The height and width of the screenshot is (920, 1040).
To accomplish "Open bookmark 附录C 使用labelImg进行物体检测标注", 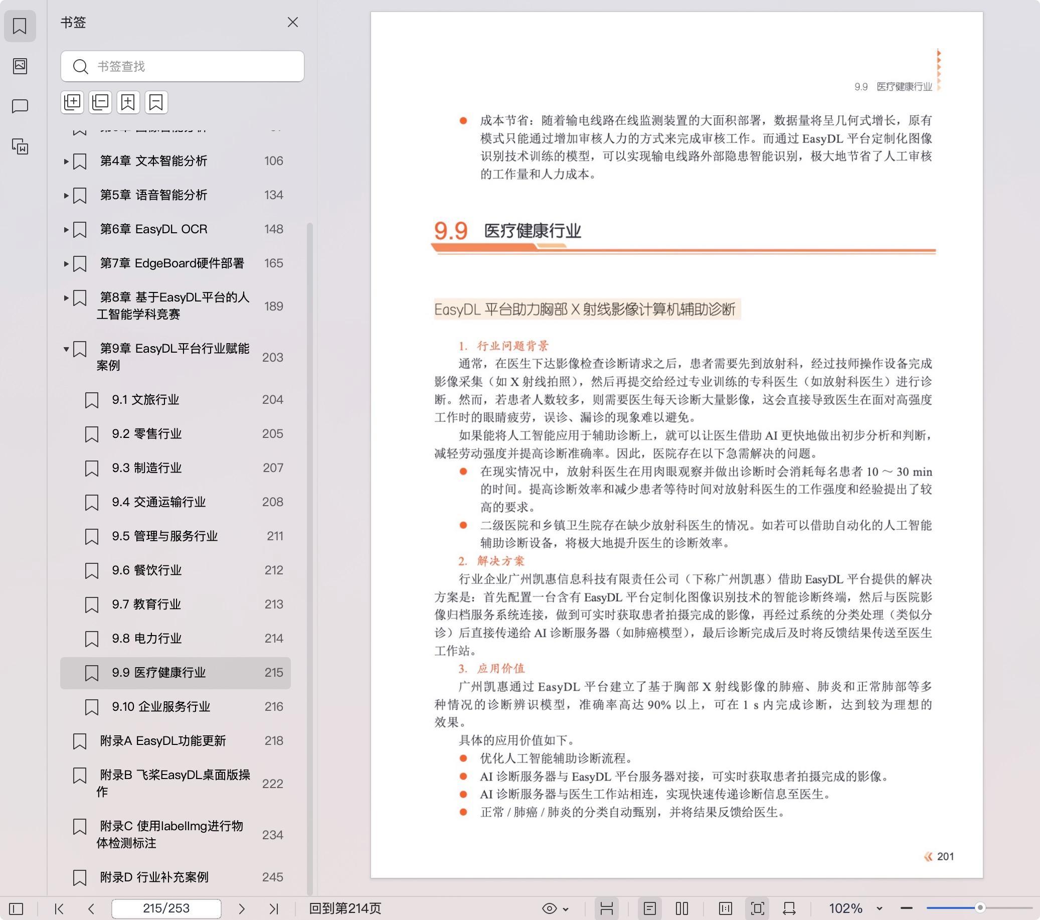I will click(170, 834).
